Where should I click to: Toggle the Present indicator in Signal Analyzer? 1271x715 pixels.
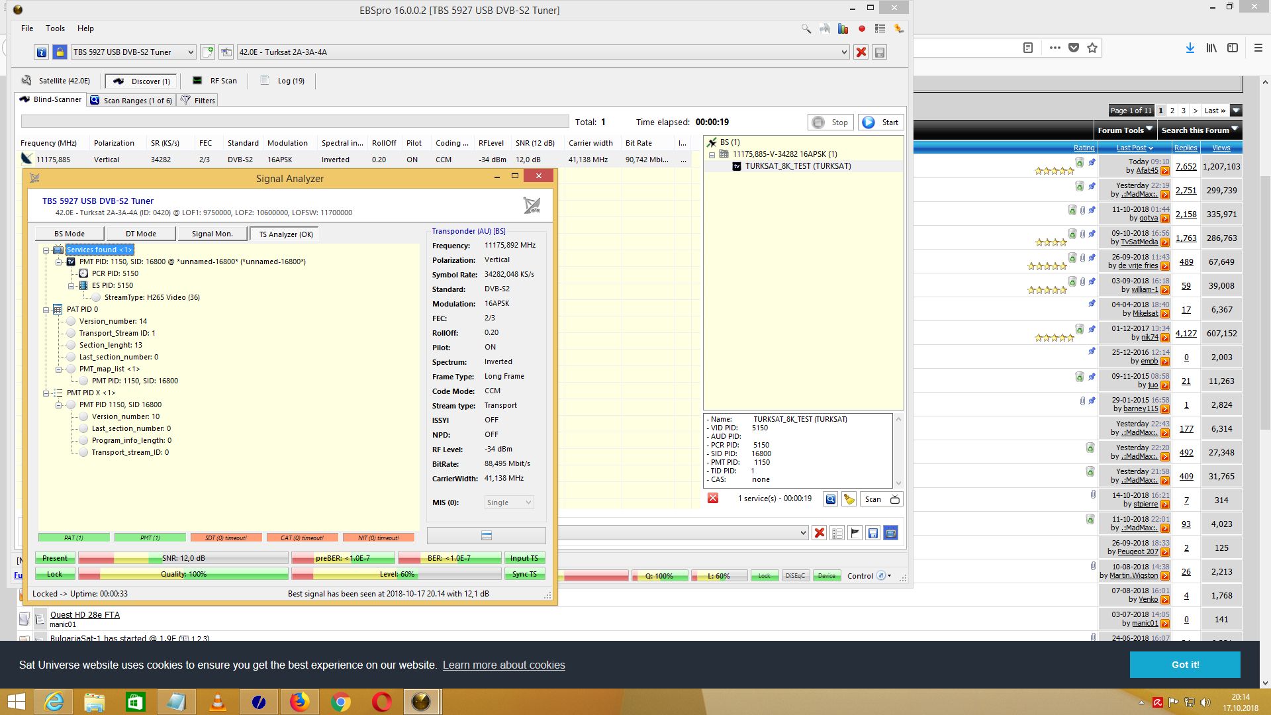pyautogui.click(x=55, y=558)
